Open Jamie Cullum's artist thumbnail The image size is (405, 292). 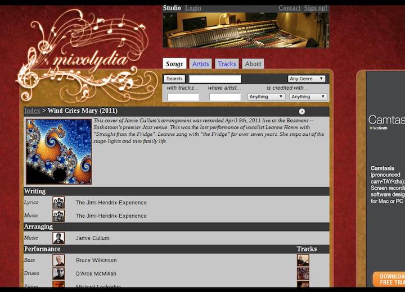click(58, 238)
